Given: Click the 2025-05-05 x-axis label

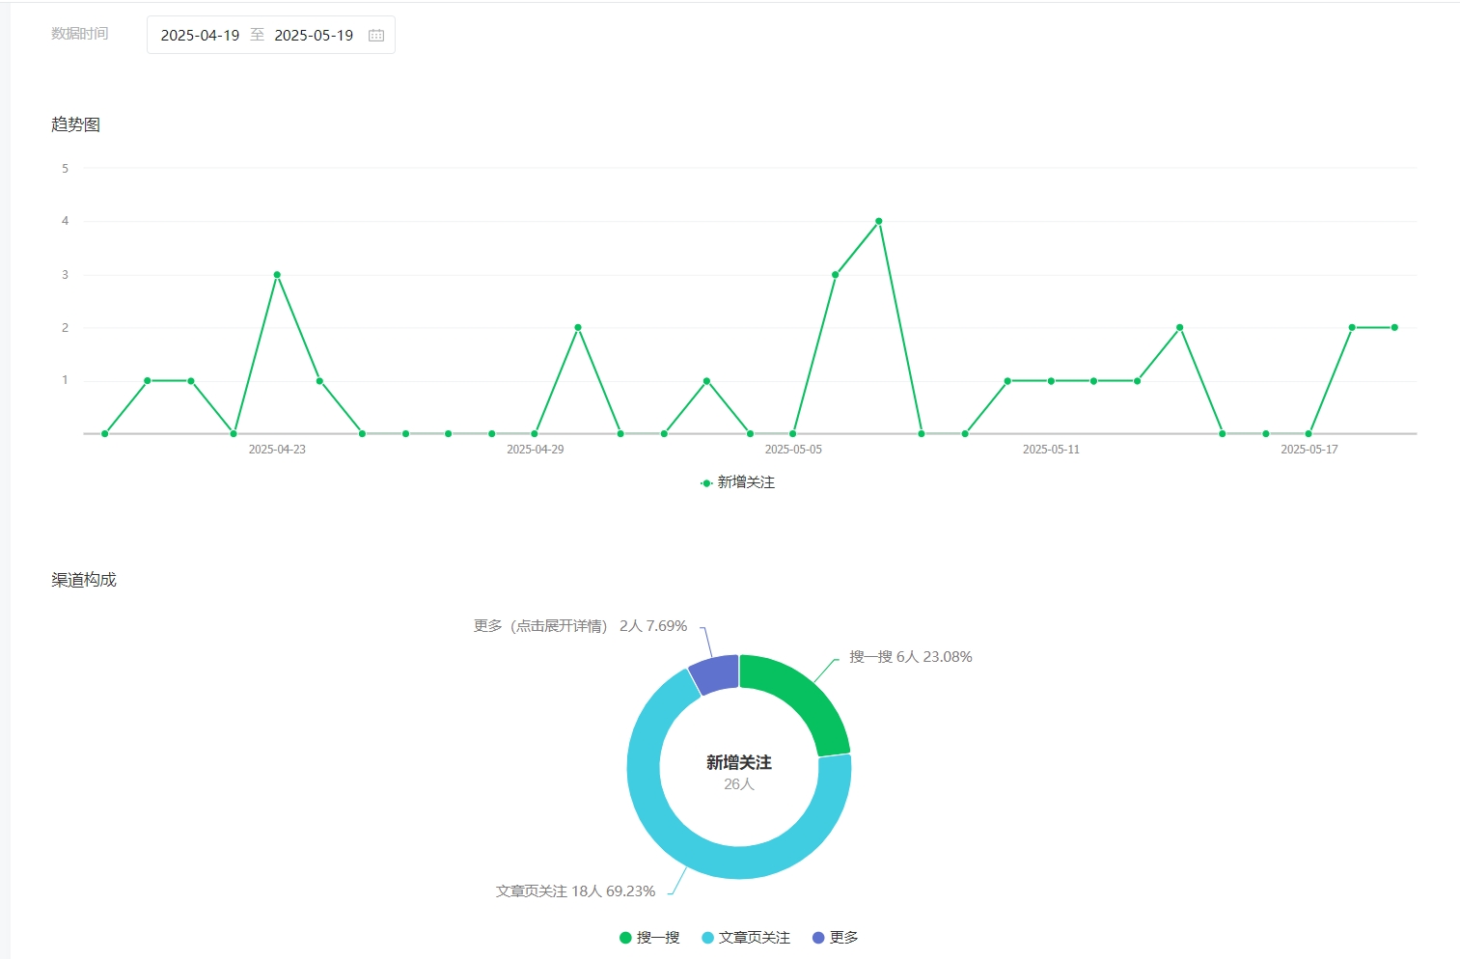Looking at the screenshot, I should point(793,450).
